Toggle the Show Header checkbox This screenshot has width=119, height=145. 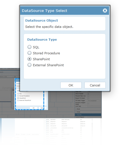pos(88,94)
